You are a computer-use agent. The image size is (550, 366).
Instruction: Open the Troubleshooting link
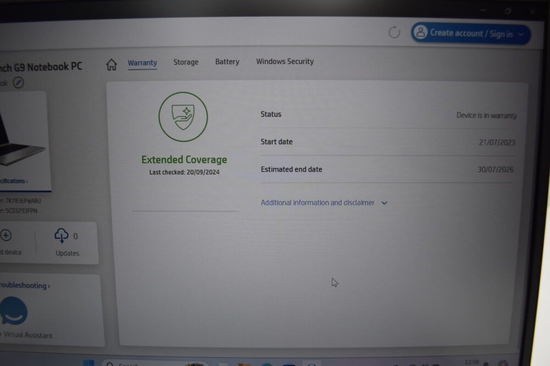pyautogui.click(x=25, y=285)
